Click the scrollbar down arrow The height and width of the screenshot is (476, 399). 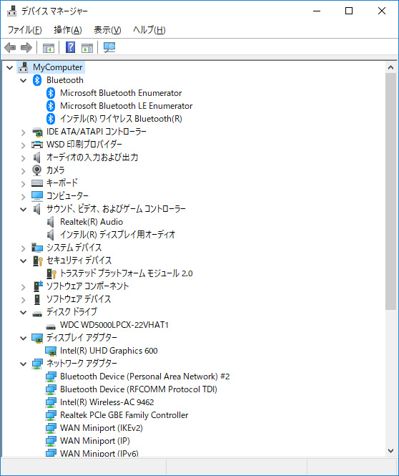coord(391,451)
